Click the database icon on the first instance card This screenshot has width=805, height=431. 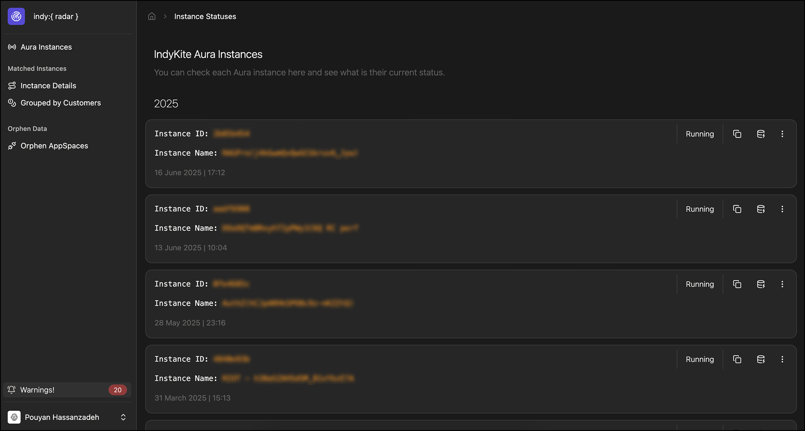tap(761, 133)
